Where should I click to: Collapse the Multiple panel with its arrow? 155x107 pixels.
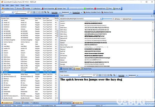[152, 16]
